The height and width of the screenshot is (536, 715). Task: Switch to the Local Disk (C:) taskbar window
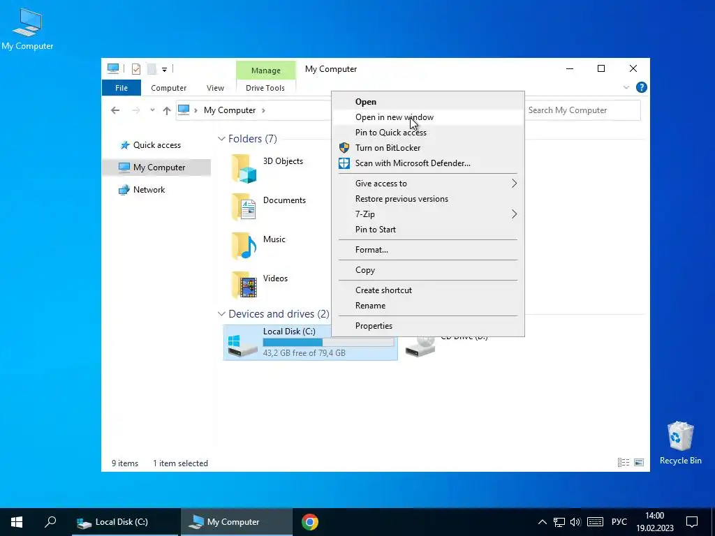point(126,522)
